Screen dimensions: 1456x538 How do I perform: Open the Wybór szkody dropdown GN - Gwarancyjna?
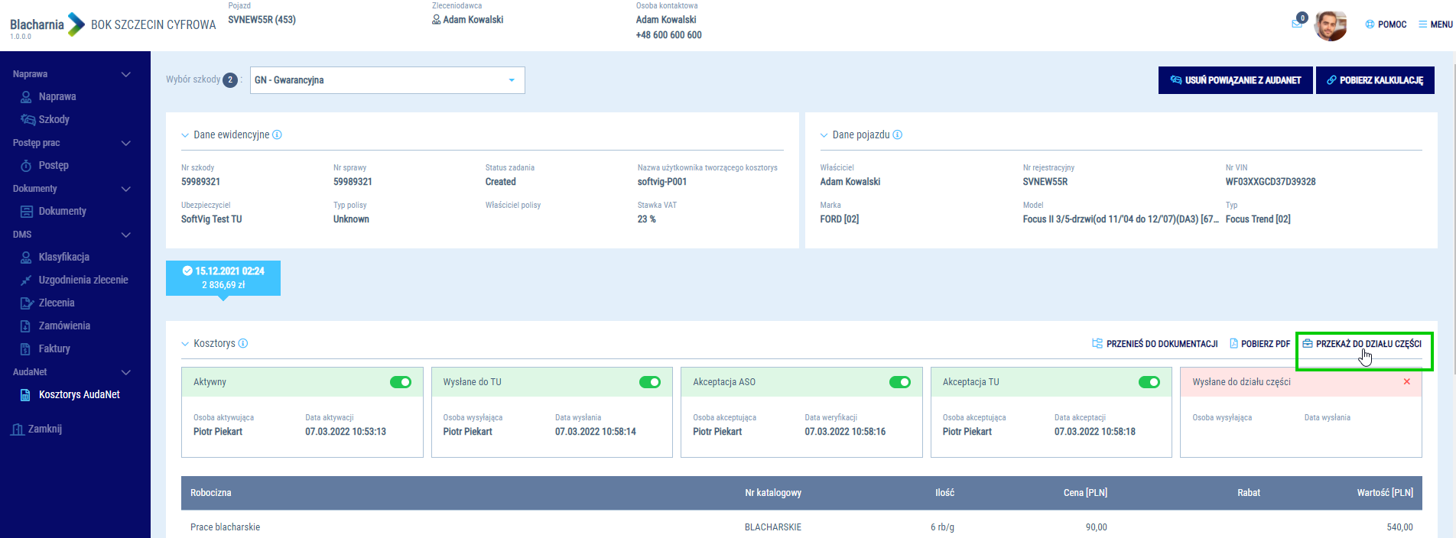pyautogui.click(x=387, y=80)
